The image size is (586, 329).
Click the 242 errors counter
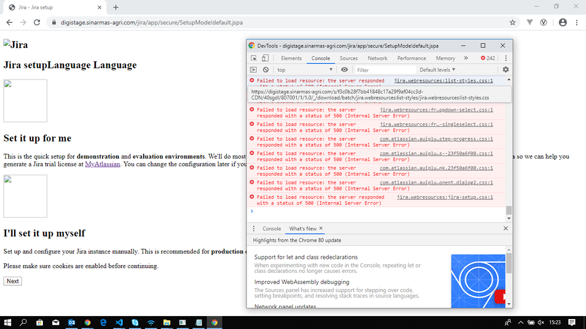[x=487, y=58]
